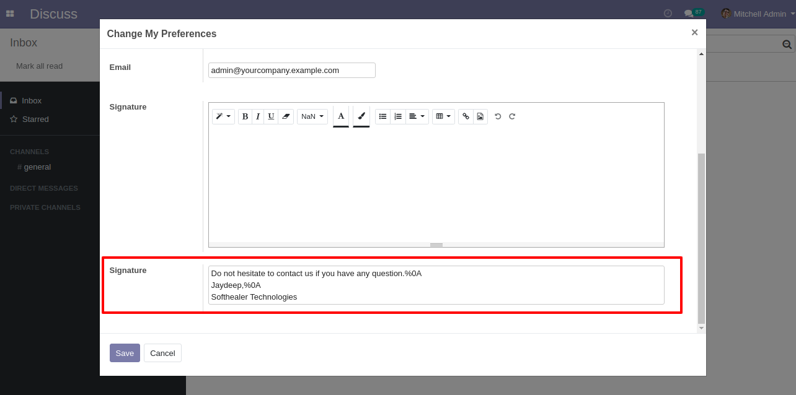Click the insert link icon
796x395 pixels.
466,116
